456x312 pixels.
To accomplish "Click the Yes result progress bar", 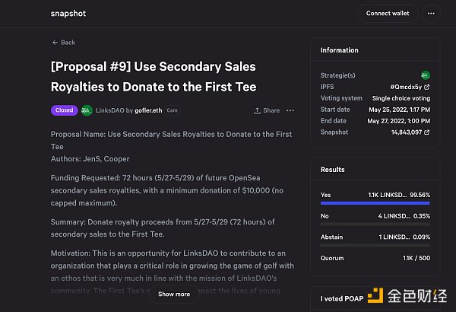I will pyautogui.click(x=375, y=203).
